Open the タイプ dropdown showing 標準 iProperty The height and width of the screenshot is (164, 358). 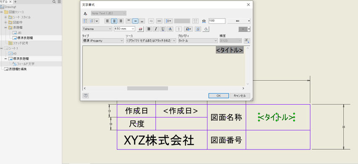click(x=103, y=41)
